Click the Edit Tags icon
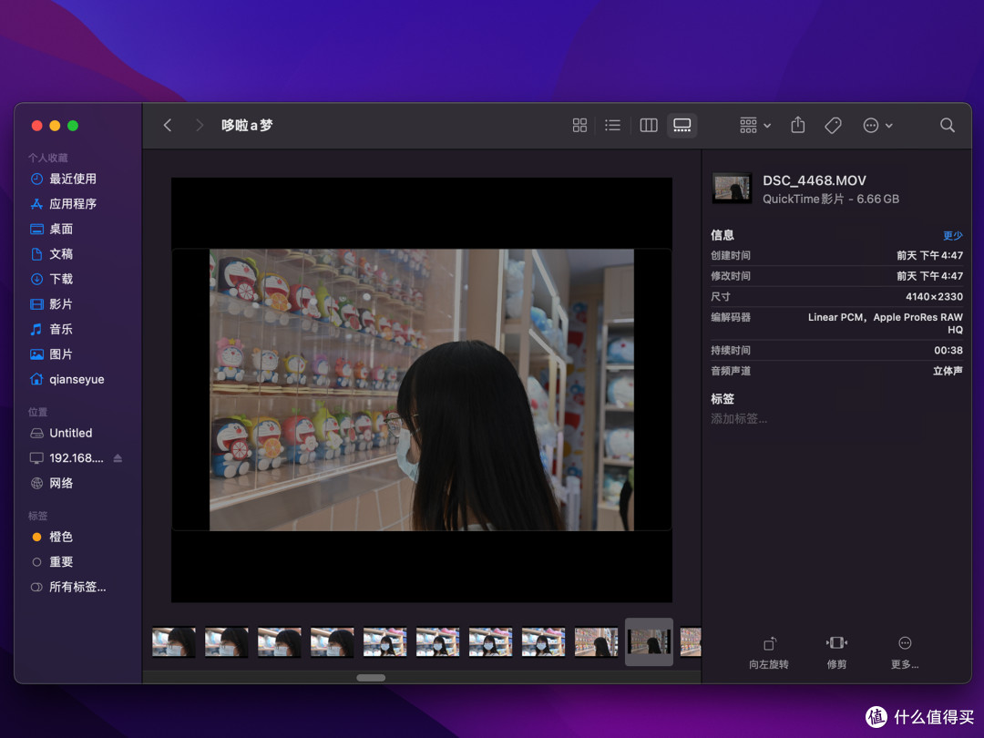This screenshot has height=738, width=984. 833,126
